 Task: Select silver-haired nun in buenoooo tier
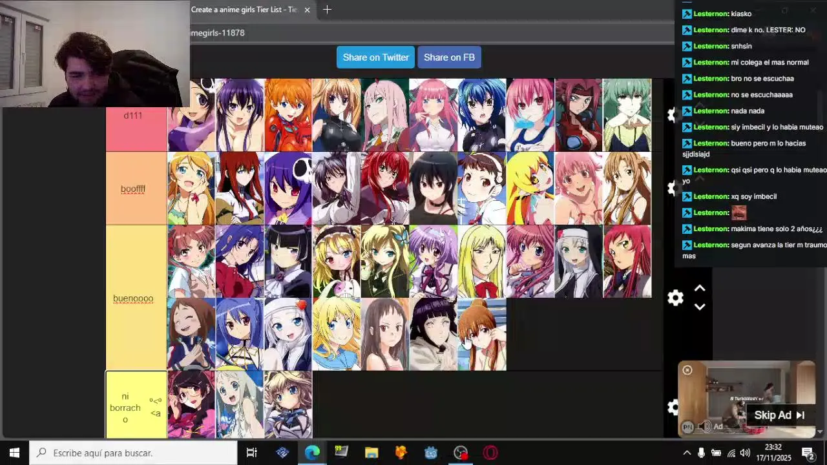pyautogui.click(x=579, y=261)
